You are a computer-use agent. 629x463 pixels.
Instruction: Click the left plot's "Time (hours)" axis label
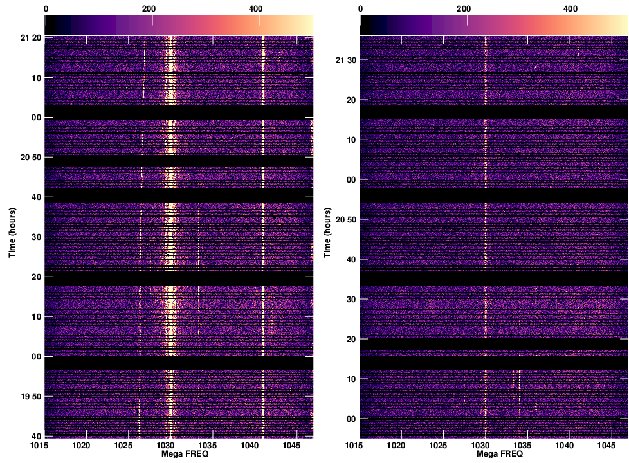[x=12, y=233]
